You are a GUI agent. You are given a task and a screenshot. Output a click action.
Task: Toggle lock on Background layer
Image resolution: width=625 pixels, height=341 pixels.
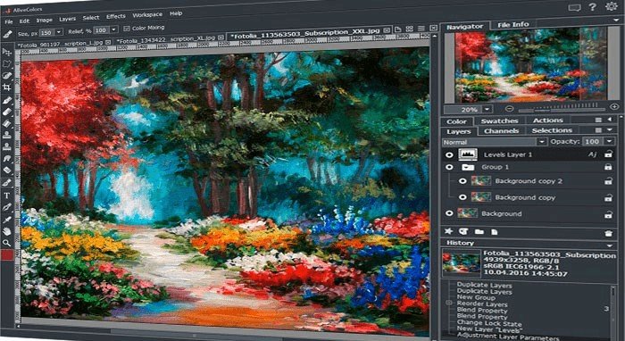pyautogui.click(x=608, y=214)
